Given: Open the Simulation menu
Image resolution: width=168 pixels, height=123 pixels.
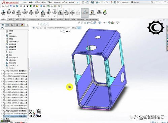Looking at the screenshot, I should click(x=57, y=2).
